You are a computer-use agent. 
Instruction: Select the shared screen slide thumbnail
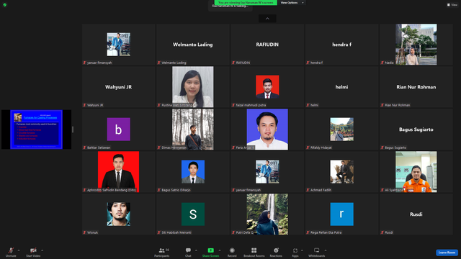37,129
